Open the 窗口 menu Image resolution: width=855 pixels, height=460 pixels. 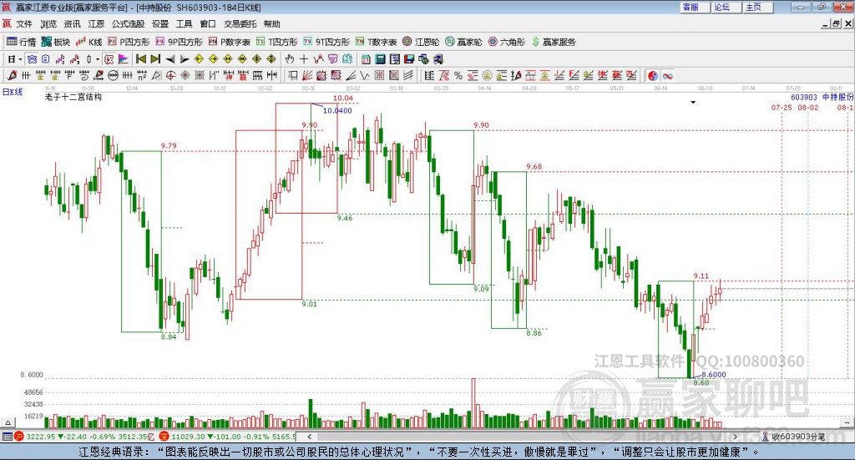tap(208, 24)
